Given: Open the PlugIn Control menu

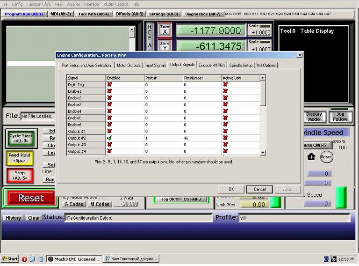Looking at the screenshot, I should pyautogui.click(x=115, y=4).
